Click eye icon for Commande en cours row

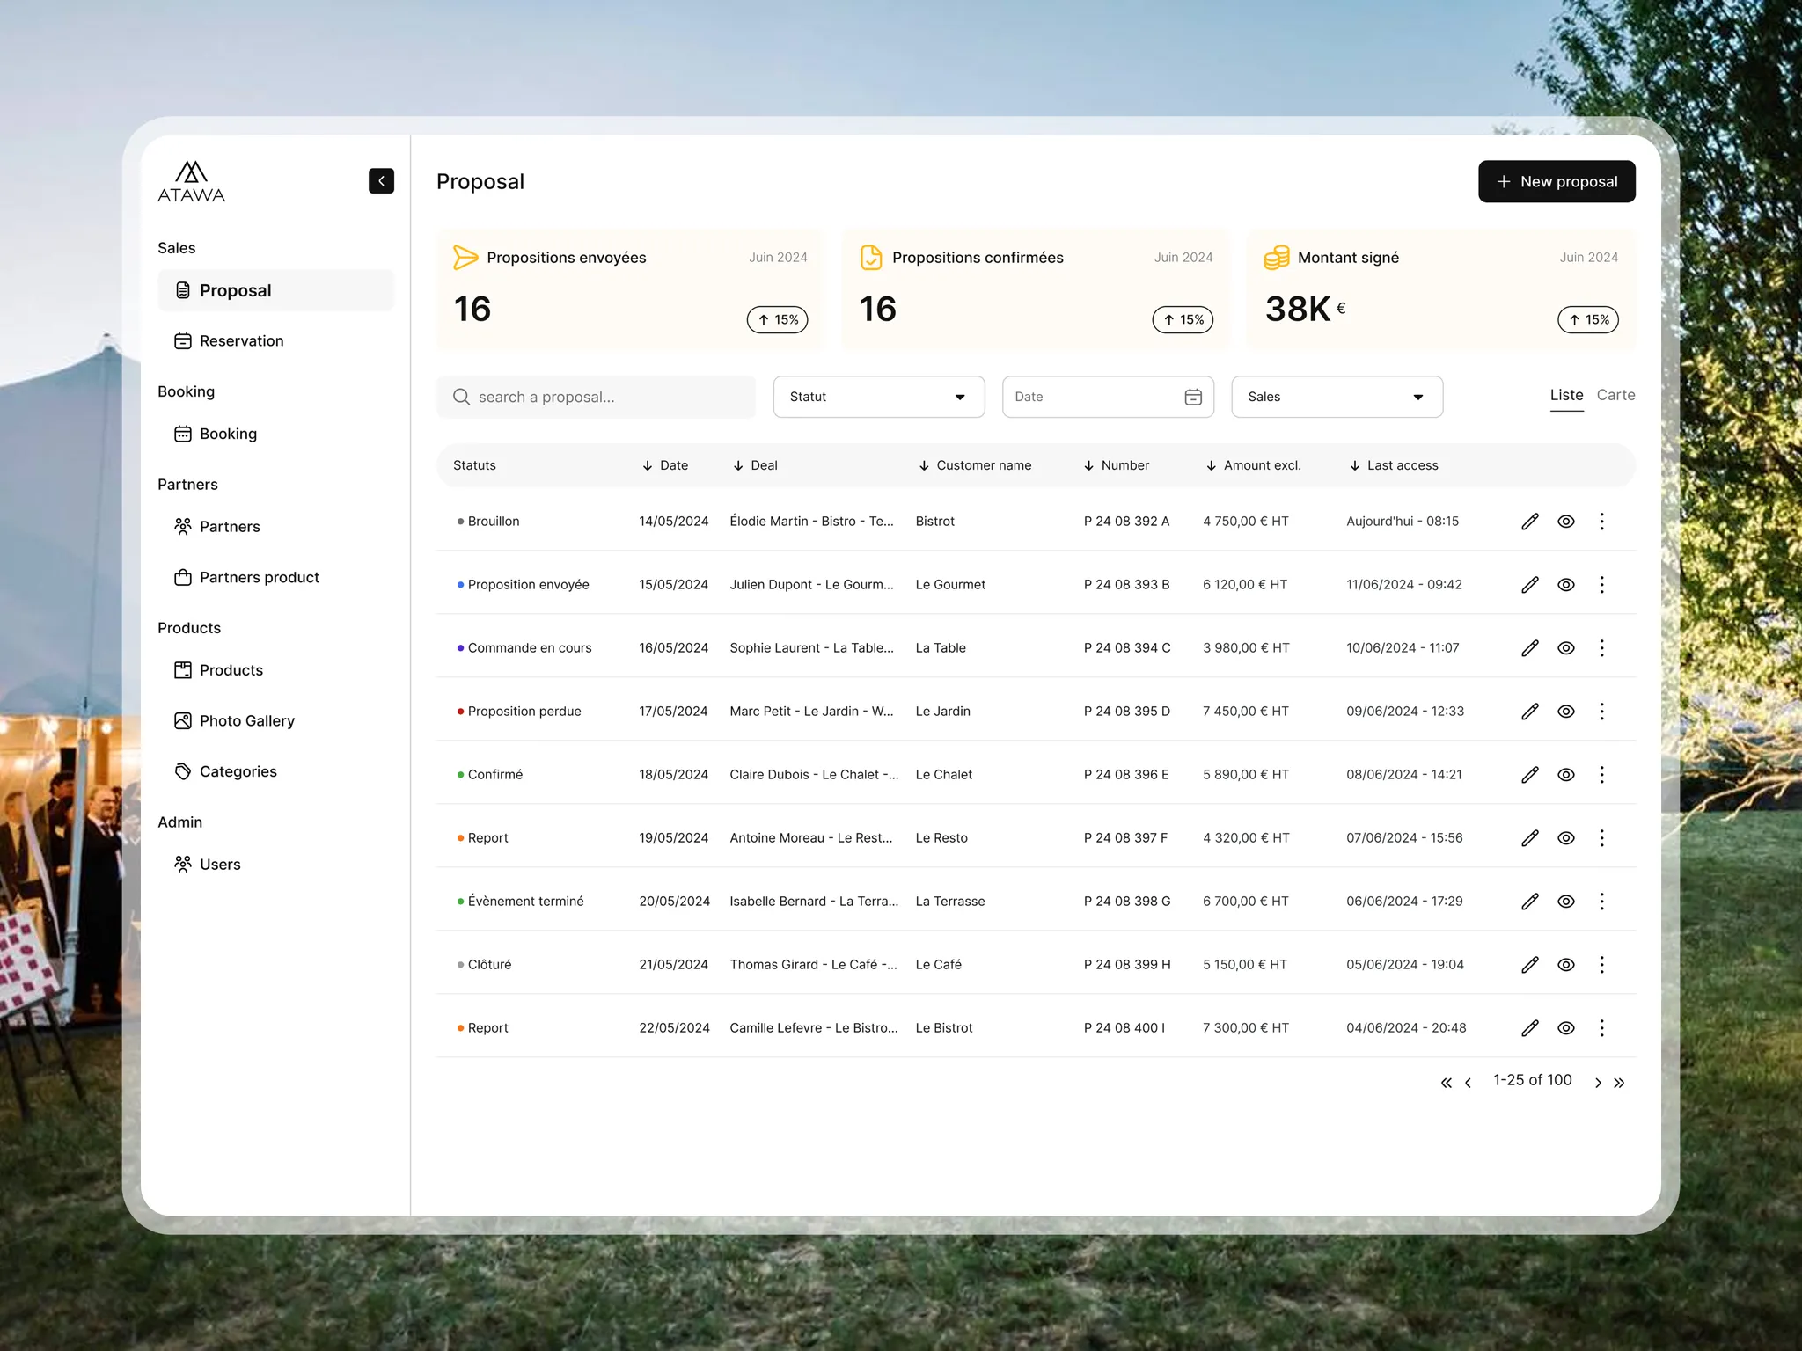tap(1566, 648)
